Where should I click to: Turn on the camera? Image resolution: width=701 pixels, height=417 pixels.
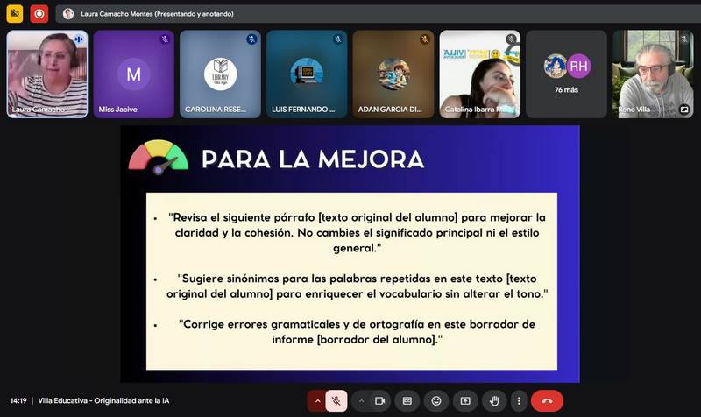[x=379, y=400]
